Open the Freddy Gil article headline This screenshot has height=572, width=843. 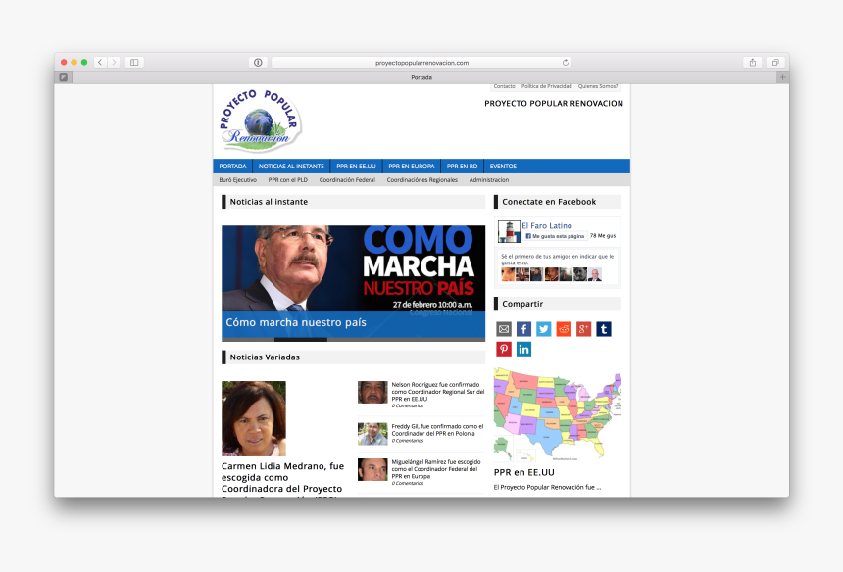click(437, 430)
